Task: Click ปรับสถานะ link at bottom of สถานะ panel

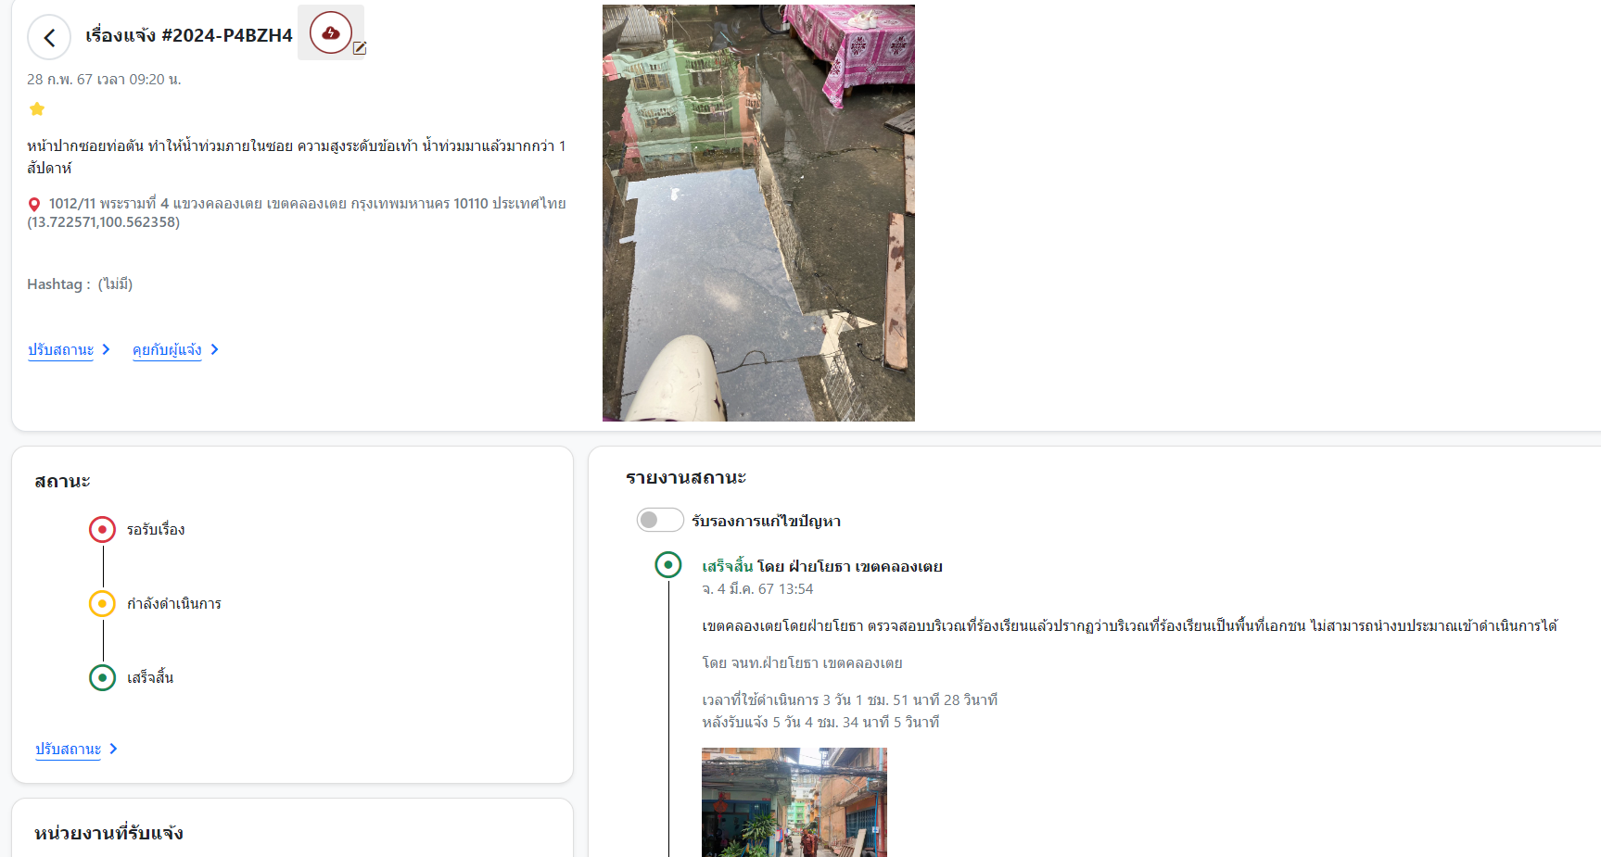Action: point(69,749)
